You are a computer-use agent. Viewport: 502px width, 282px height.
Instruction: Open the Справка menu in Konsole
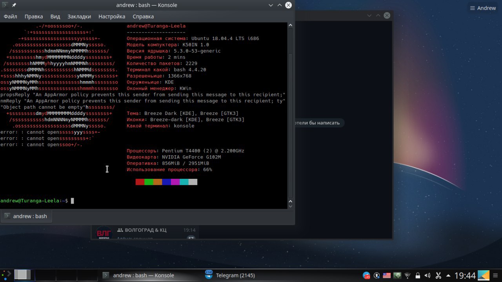click(143, 16)
